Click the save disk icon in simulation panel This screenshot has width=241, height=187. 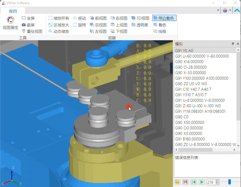185,182
